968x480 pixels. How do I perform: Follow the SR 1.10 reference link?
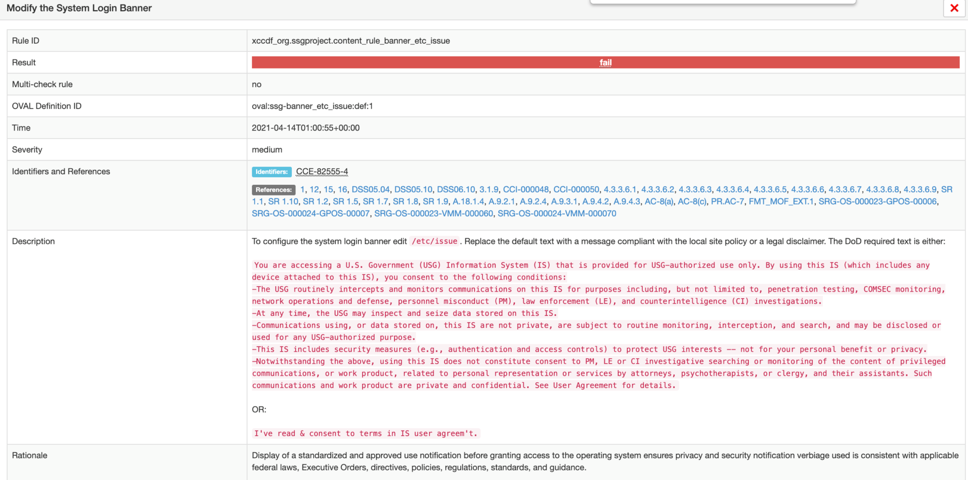(x=283, y=201)
